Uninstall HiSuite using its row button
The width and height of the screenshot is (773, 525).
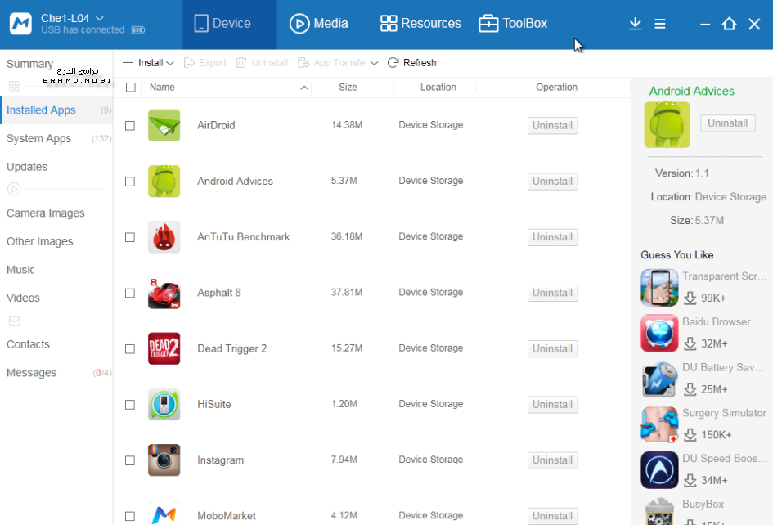coord(552,405)
